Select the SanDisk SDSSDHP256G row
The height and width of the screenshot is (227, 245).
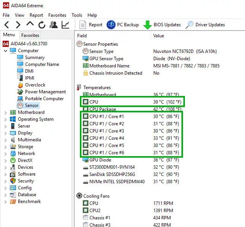pyautogui.click(x=131, y=174)
